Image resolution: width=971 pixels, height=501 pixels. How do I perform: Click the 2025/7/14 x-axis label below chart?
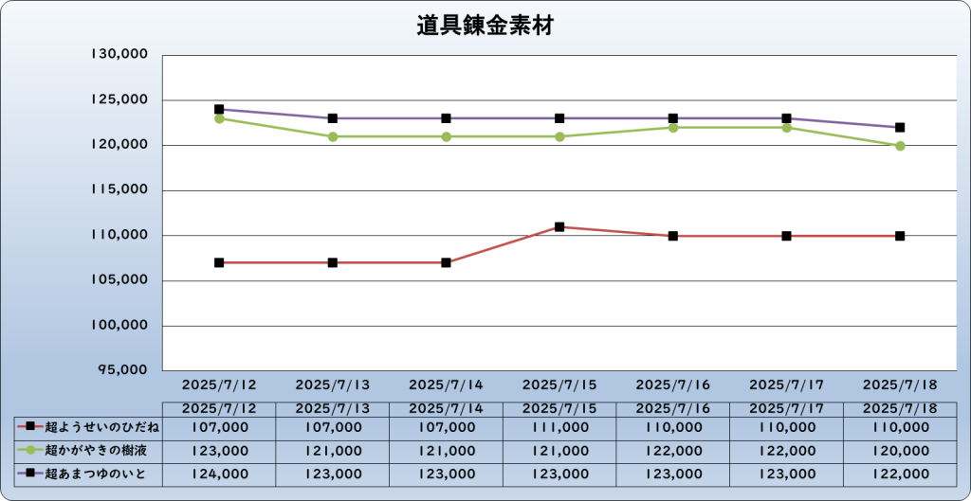(x=446, y=385)
